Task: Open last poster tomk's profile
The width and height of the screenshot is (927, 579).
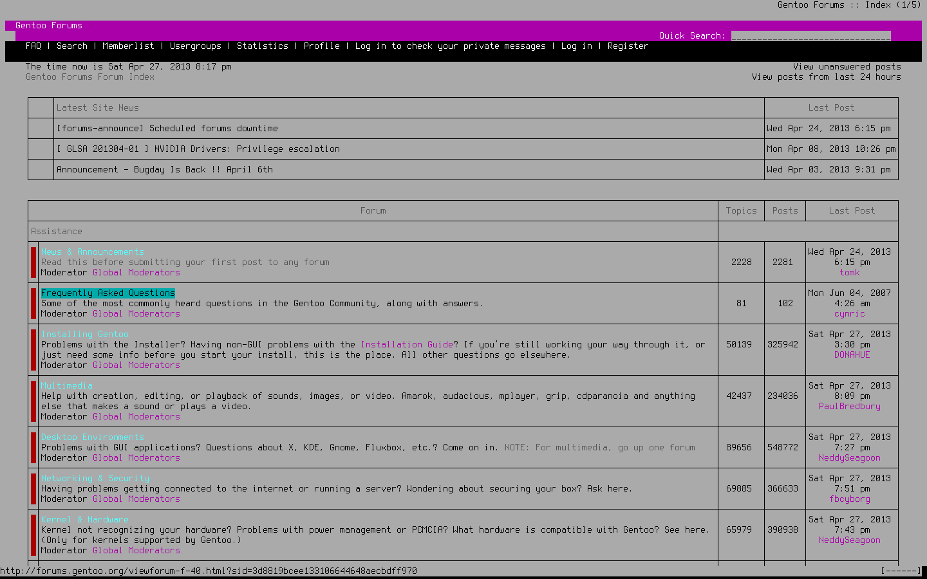Action: pyautogui.click(x=850, y=272)
